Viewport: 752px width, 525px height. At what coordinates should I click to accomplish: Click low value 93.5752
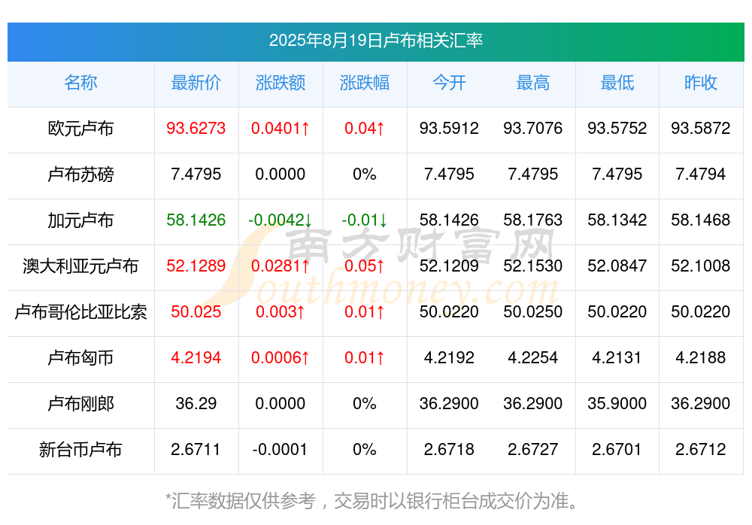click(617, 128)
